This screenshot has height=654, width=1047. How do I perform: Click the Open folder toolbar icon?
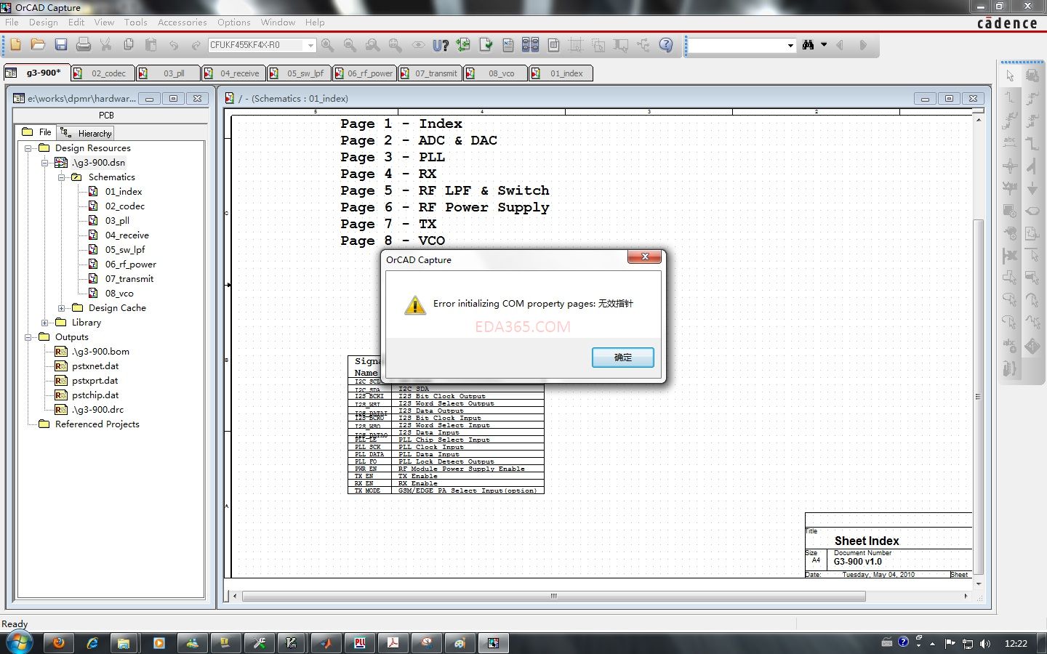pos(38,45)
